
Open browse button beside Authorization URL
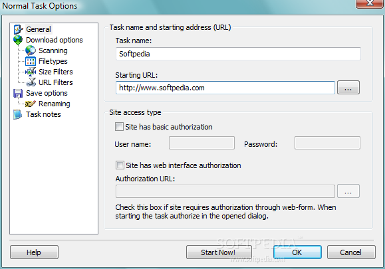pos(348,191)
